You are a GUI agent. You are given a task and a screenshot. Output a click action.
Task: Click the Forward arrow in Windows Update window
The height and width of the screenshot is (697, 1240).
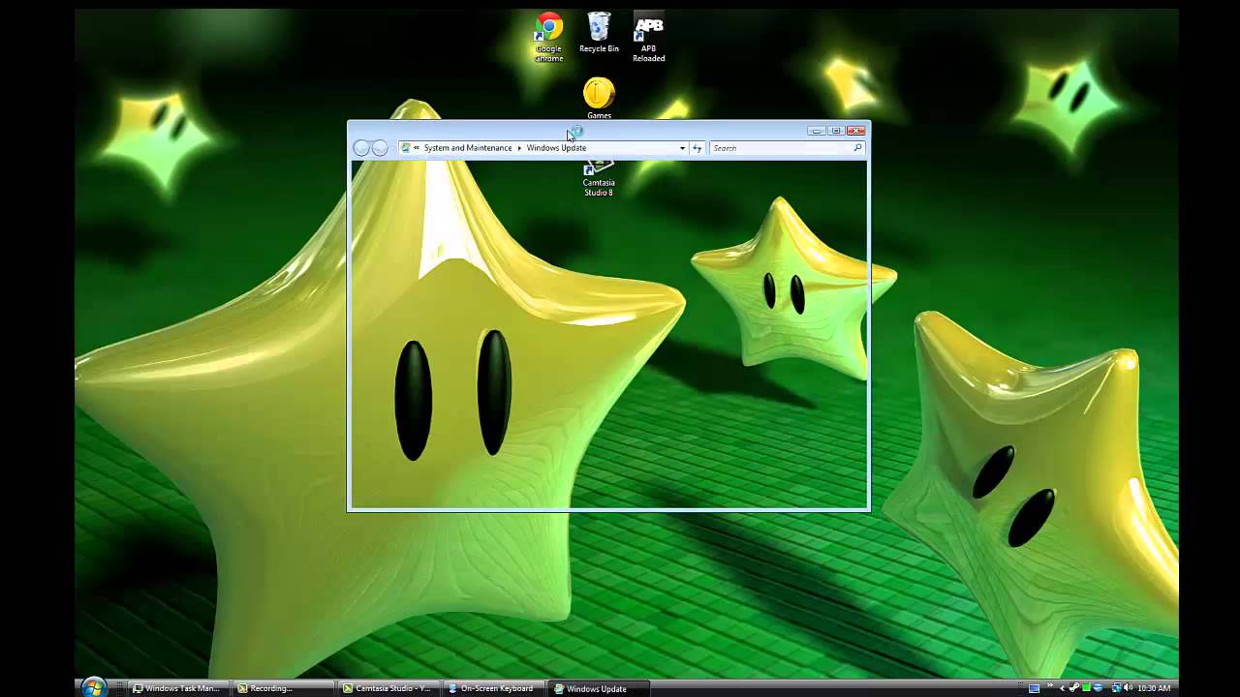click(380, 148)
